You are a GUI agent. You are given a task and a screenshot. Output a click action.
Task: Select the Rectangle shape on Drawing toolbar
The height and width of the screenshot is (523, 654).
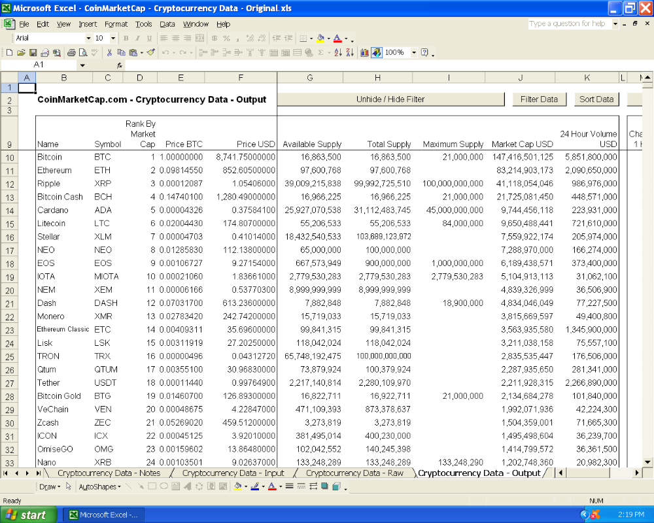pos(152,486)
